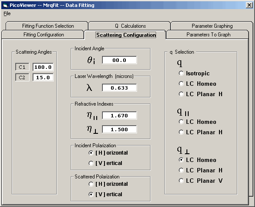Edit parallel refractive index field 1.670
The width and height of the screenshot is (255, 207).
tap(119, 116)
